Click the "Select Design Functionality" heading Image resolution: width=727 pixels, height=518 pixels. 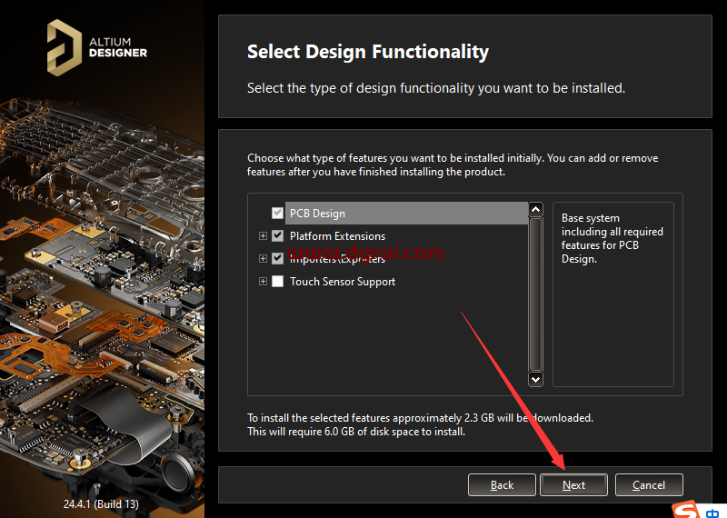click(368, 52)
